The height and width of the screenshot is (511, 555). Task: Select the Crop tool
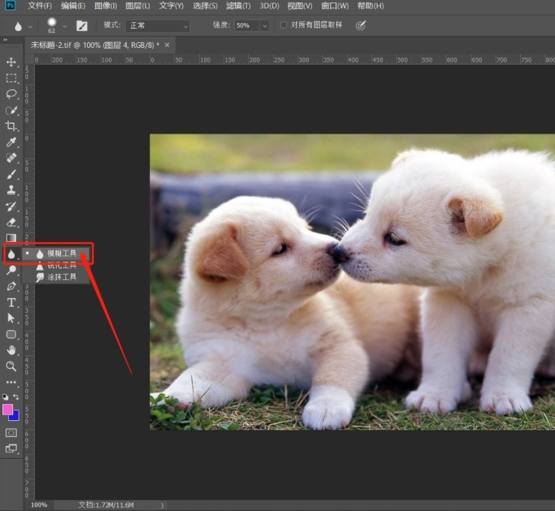11,126
